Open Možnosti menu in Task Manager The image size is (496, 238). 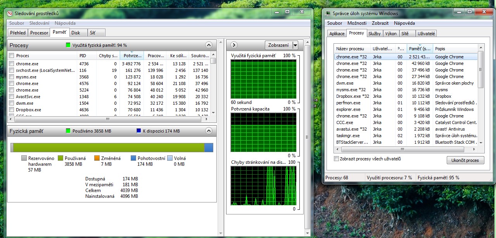357,23
